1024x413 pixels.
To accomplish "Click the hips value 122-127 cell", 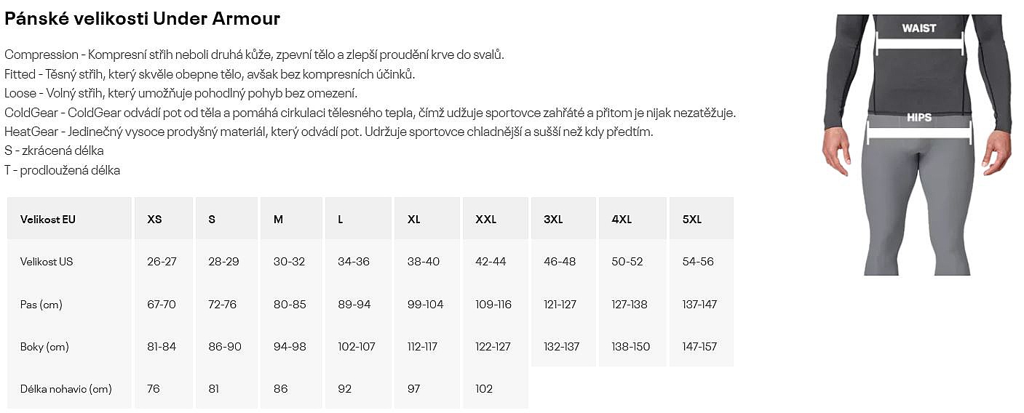I will [x=493, y=347].
